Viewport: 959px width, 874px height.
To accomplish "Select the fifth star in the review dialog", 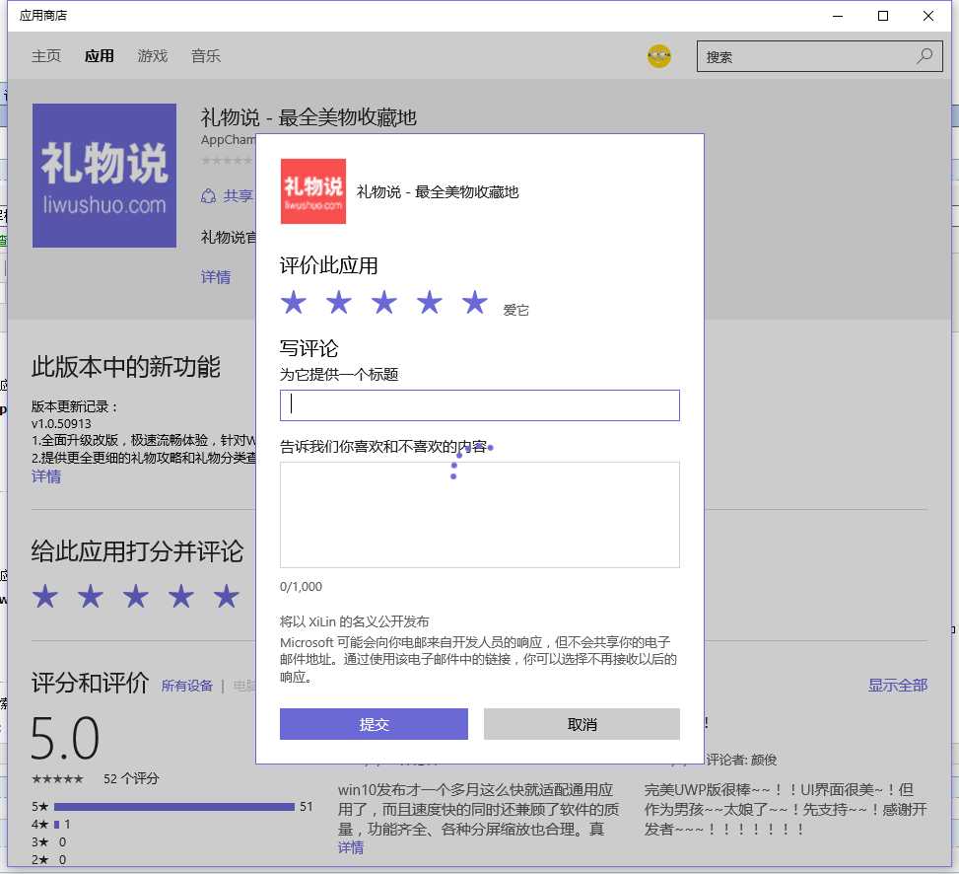I will click(x=475, y=303).
